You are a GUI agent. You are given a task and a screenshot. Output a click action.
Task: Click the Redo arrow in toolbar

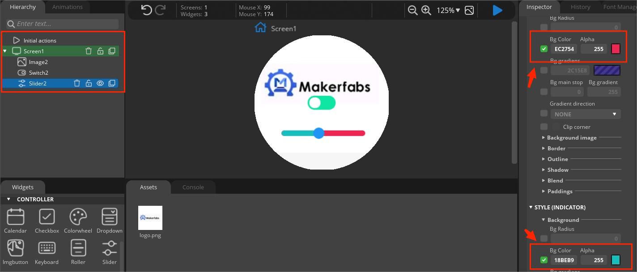coord(160,10)
